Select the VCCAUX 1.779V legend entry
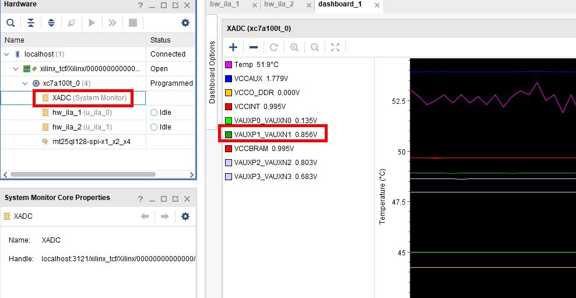Viewport: 576px width, 298px height. click(262, 79)
